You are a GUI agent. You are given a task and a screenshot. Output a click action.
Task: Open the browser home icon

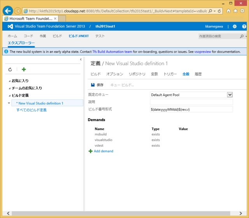[x=228, y=11]
